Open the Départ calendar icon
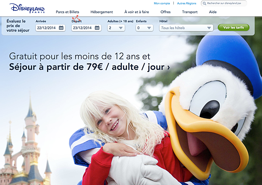This screenshot has height=185, width=262. 97,28
